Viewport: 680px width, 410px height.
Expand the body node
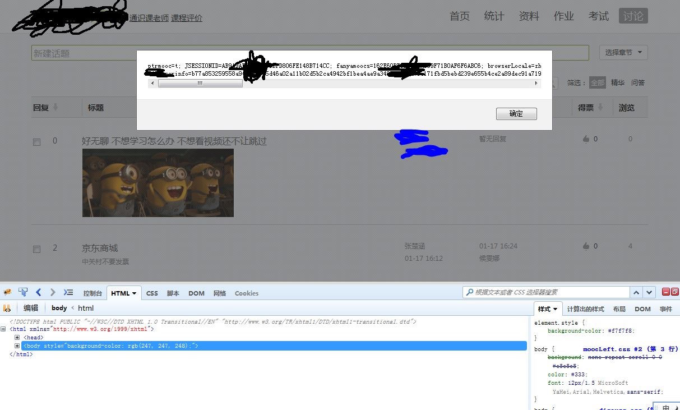pos(17,346)
